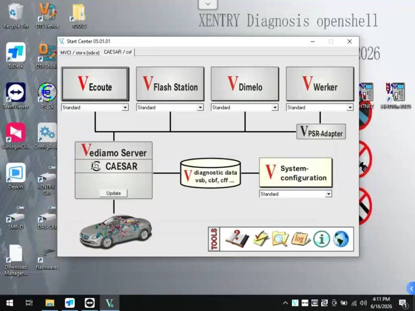Open the volume control in system tray
This screenshot has width=415, height=311.
pos(364,303)
